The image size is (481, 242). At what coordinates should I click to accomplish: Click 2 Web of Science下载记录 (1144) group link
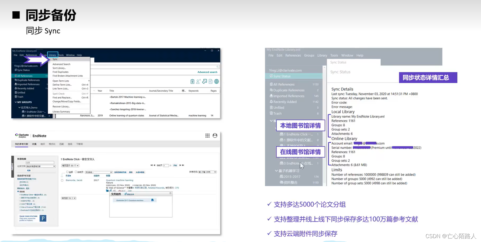33,207
